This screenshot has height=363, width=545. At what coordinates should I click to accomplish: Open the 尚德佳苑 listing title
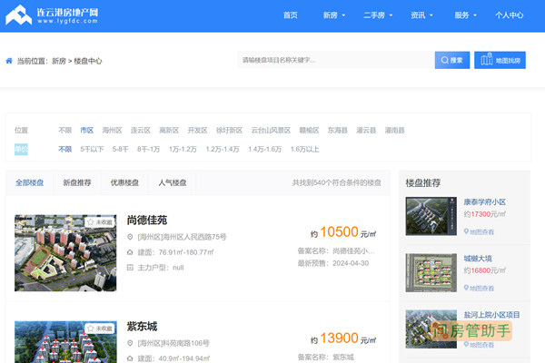pos(147,221)
